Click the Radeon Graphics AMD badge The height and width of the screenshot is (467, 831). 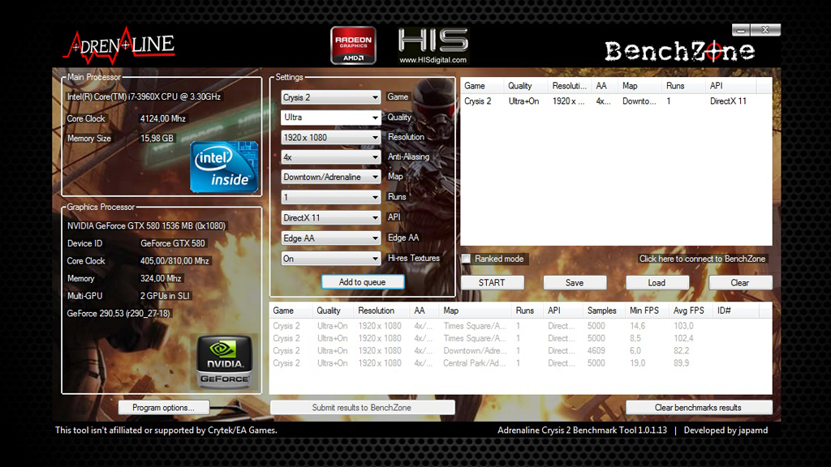pos(353,45)
